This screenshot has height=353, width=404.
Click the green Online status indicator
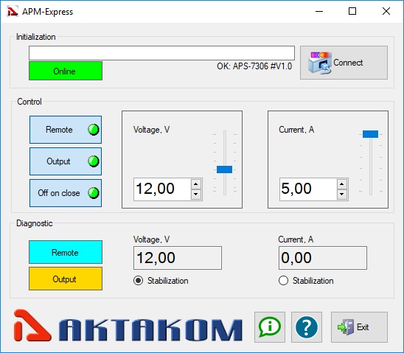(66, 71)
